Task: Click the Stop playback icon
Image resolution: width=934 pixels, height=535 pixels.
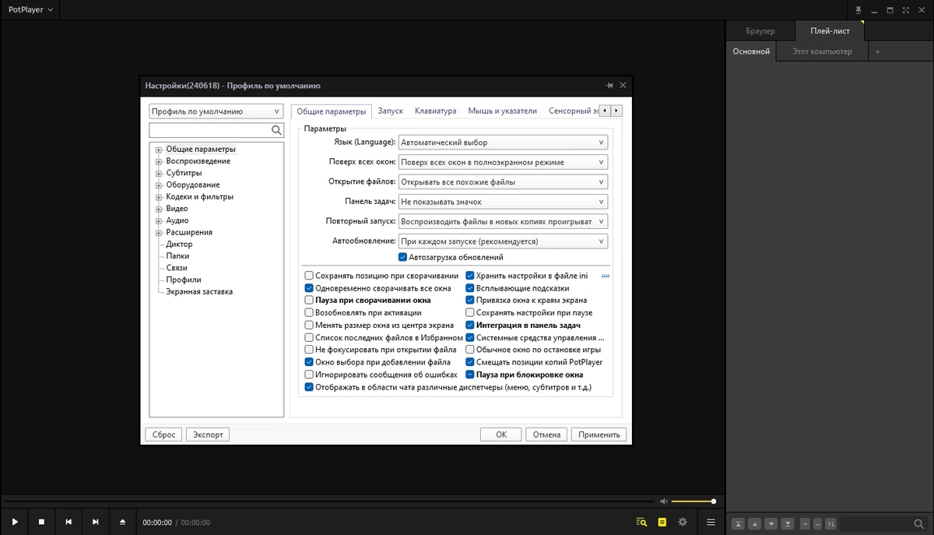Action: [41, 522]
